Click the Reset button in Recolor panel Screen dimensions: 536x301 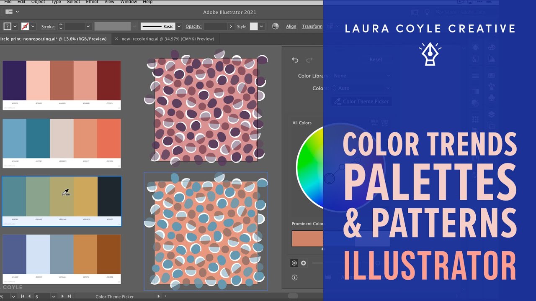376,59
